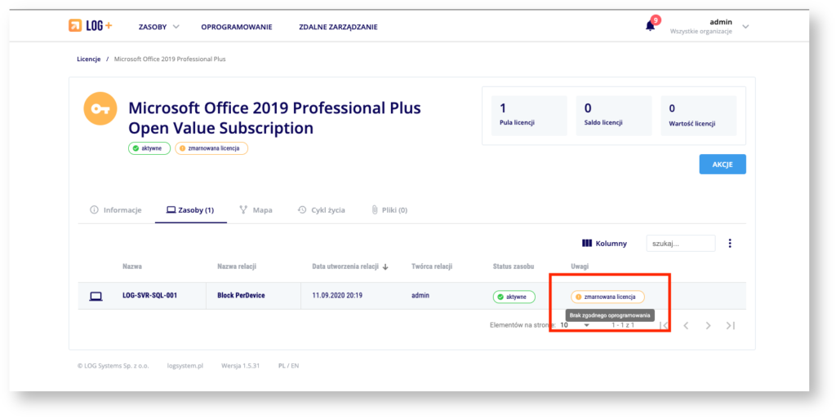Click 'zmarnowana licencja' badge in table row
The image size is (836, 418).
tap(607, 297)
